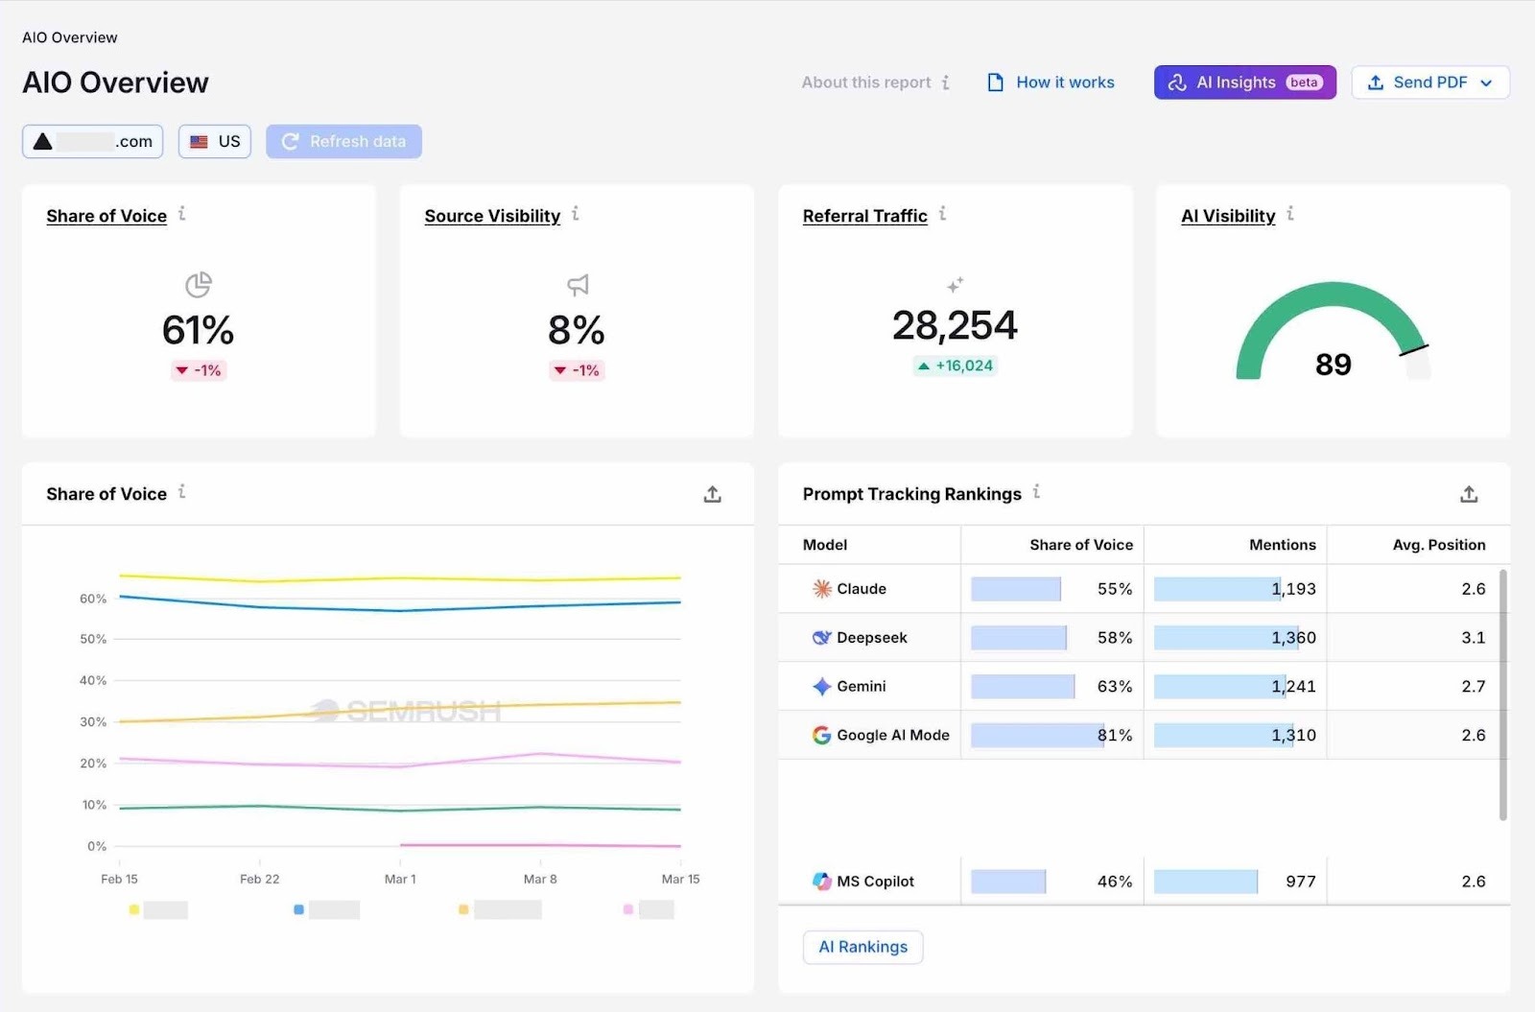Open the info tooltip beside Source Visibility

click(576, 215)
